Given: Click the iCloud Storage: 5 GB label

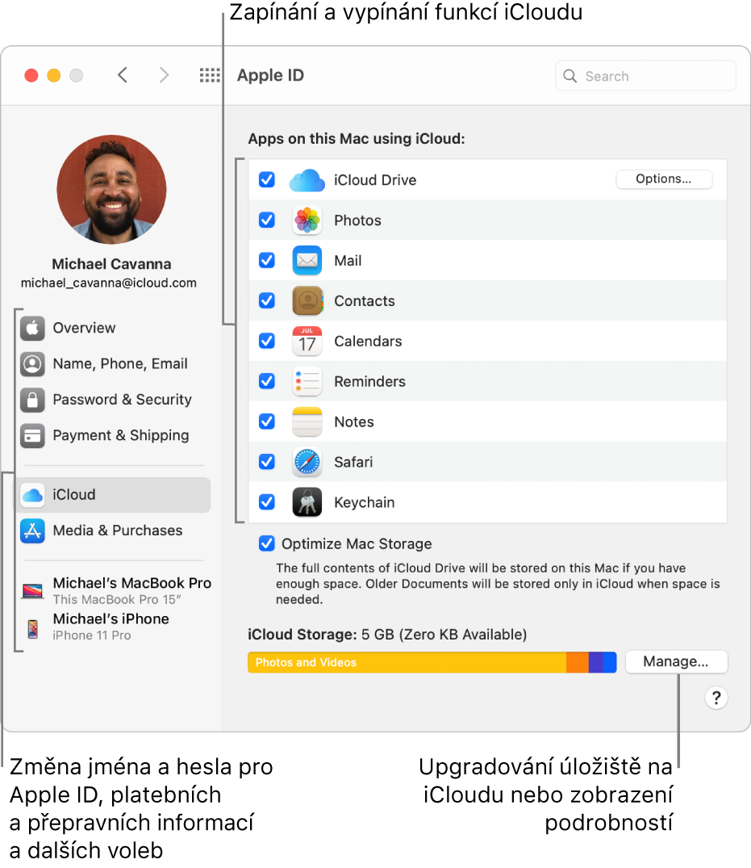Looking at the screenshot, I should coord(387,635).
